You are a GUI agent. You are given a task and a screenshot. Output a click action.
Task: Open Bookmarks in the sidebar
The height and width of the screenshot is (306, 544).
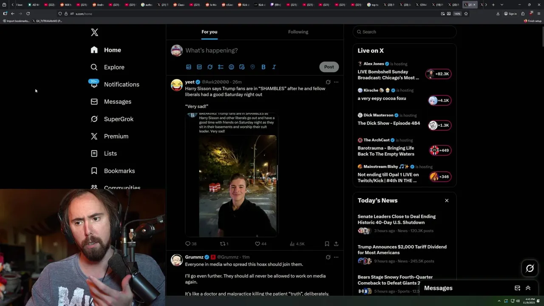coord(113,171)
